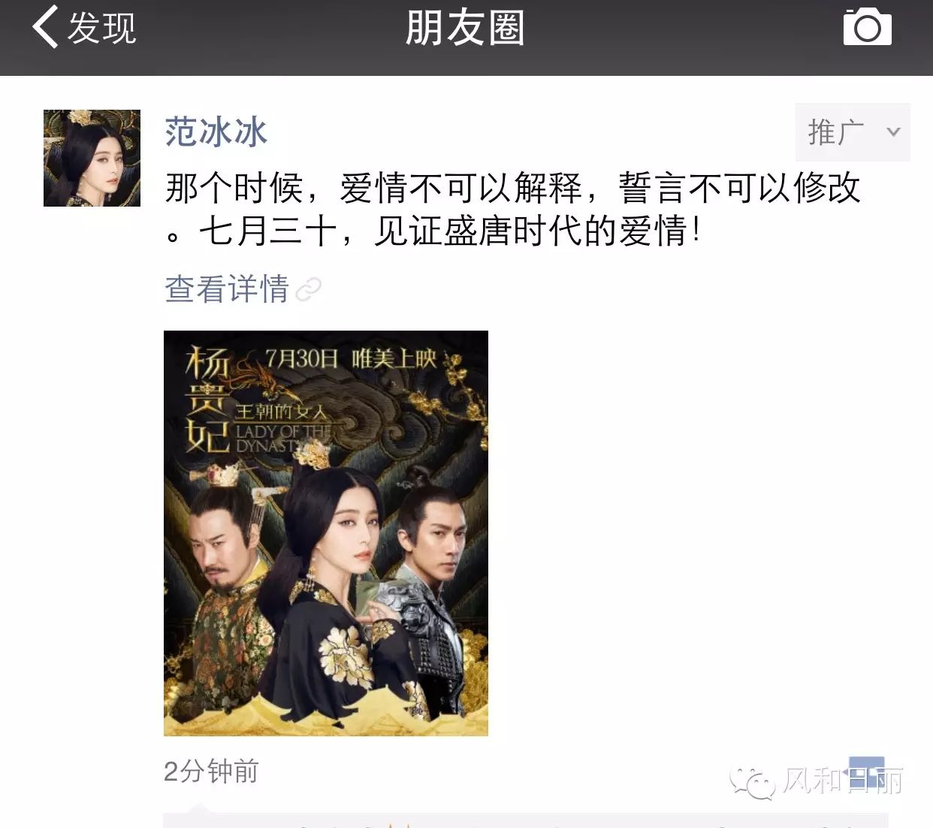Click the chain link icon beside 查看详情
Viewport: 933px width, 828px height.
[308, 289]
